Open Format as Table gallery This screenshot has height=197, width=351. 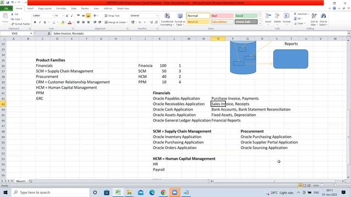tap(180, 19)
